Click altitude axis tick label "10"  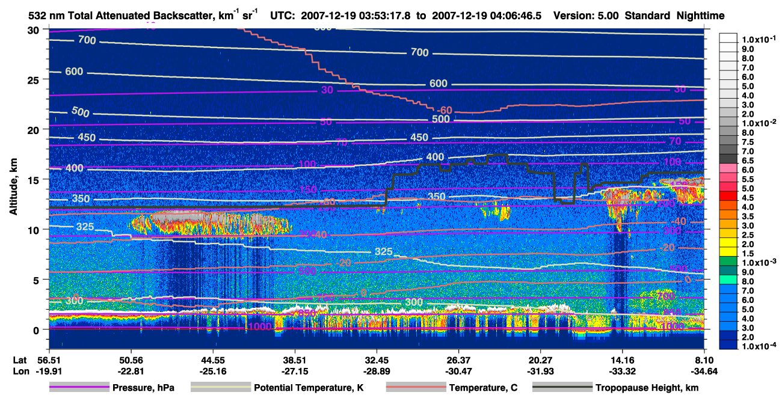pyautogui.click(x=35, y=230)
